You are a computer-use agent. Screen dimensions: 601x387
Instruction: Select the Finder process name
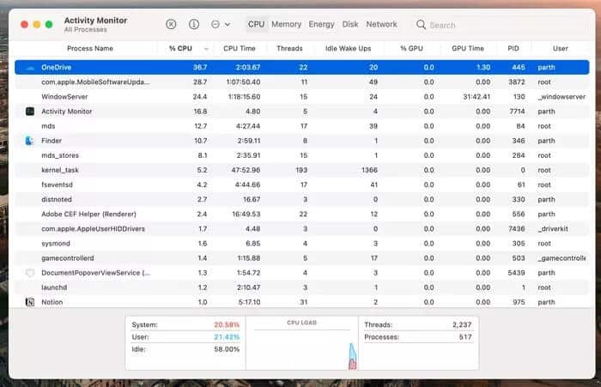tap(52, 141)
